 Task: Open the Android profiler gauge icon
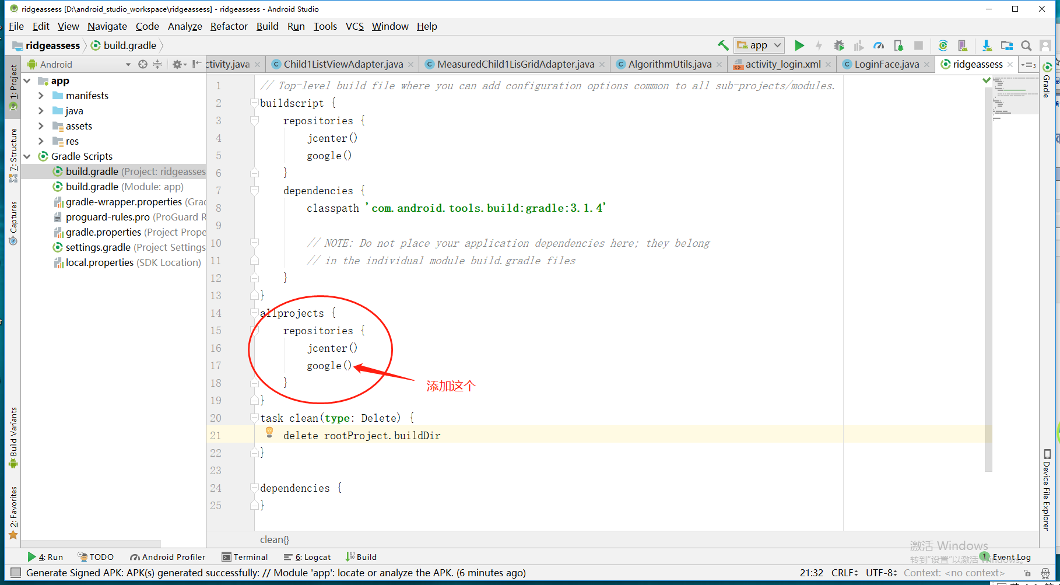pyautogui.click(x=879, y=45)
